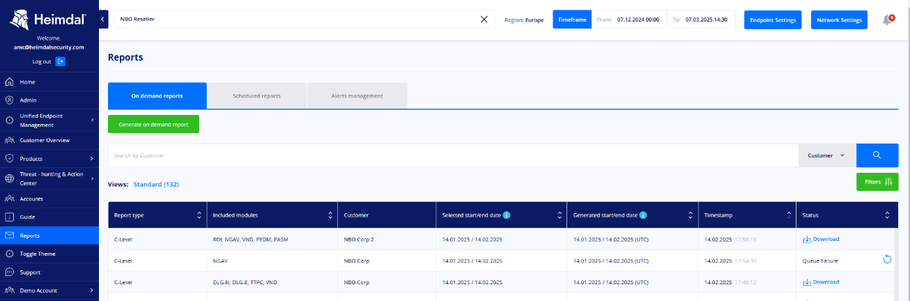Switch to On demand reports tab
Image resolution: width=910 pixels, height=301 pixels.
coord(157,95)
